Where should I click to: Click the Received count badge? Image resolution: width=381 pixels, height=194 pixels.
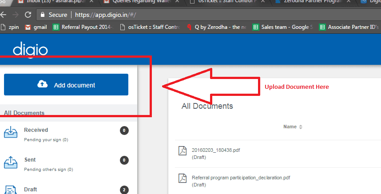pos(124,131)
